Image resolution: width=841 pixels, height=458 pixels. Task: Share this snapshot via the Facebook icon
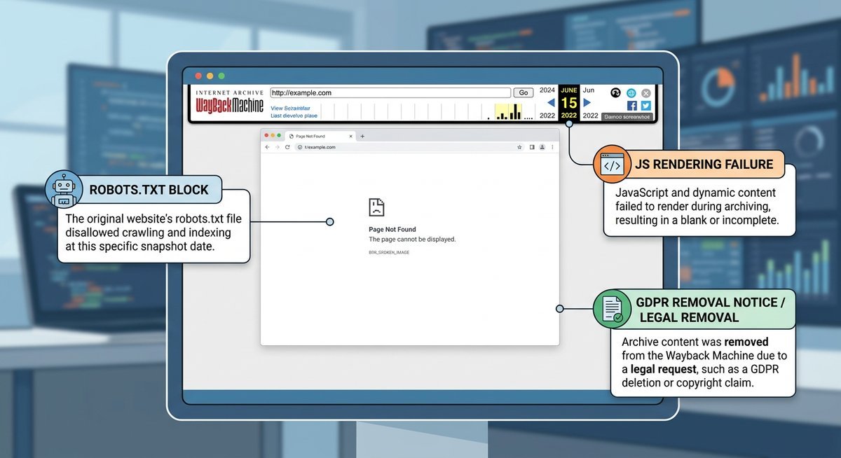click(631, 105)
